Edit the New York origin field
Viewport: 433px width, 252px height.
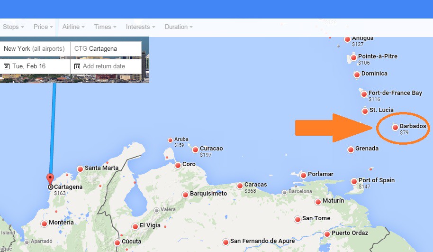[35, 49]
